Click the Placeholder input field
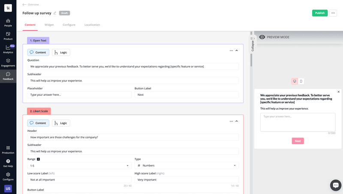343x194 pixels. (x=79, y=95)
